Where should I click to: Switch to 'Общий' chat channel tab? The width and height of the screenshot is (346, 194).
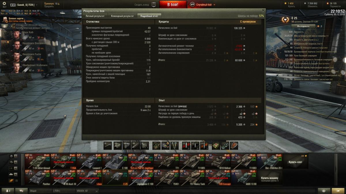[x=40, y=191]
